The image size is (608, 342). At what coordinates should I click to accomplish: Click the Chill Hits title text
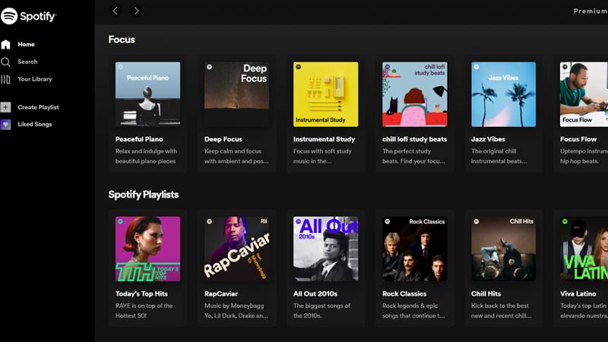point(486,294)
